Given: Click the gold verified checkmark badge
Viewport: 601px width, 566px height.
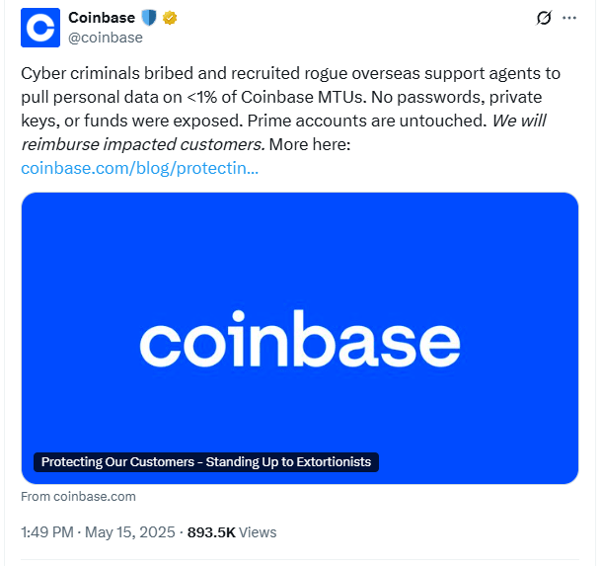Looking at the screenshot, I should point(170,18).
